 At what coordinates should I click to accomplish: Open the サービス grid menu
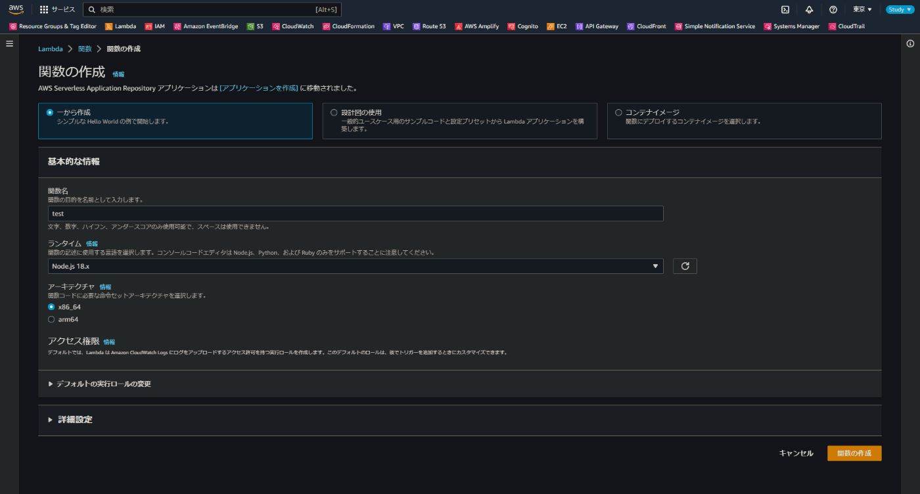coord(57,10)
